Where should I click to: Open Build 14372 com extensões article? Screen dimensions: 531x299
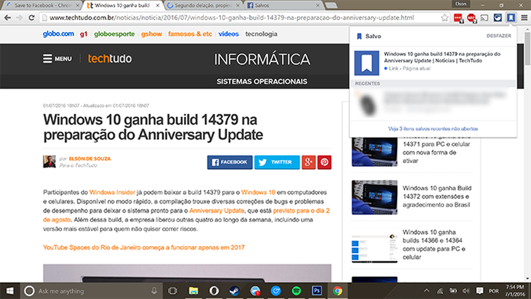(437, 196)
